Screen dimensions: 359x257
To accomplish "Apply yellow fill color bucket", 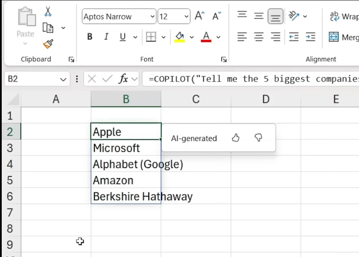I will coord(180,37).
